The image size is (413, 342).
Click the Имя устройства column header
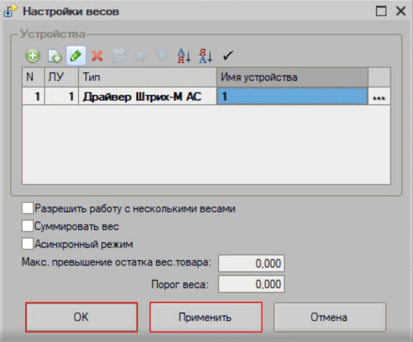[x=292, y=77]
